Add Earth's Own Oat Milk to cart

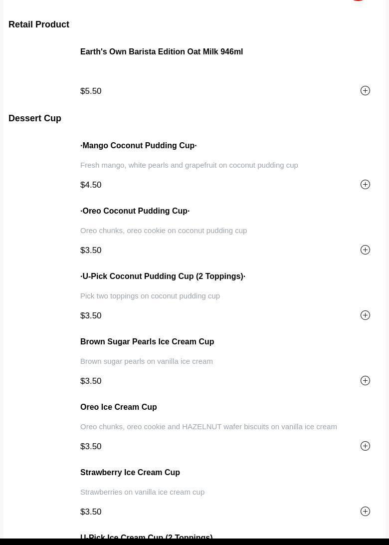tap(365, 91)
